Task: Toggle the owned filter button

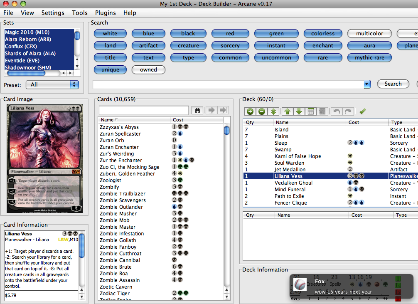Action: [x=148, y=69]
